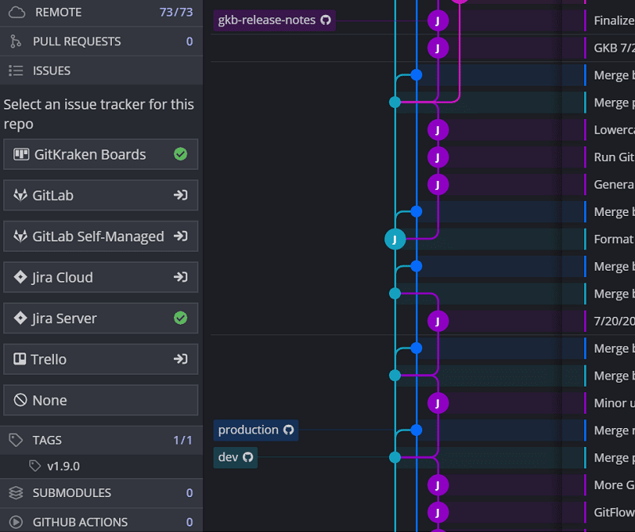
Task: Open the GitHub Actions section
Action: [x=79, y=522]
